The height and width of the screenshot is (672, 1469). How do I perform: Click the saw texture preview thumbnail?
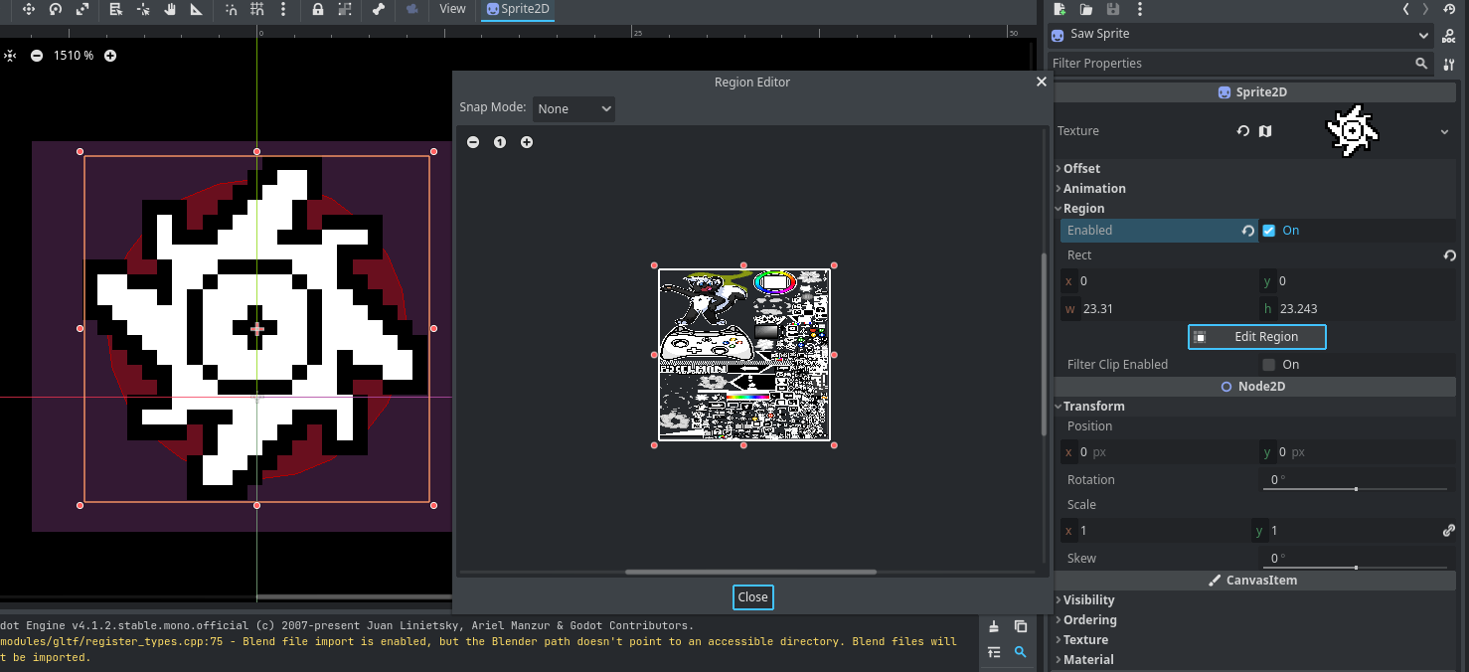(x=1353, y=131)
